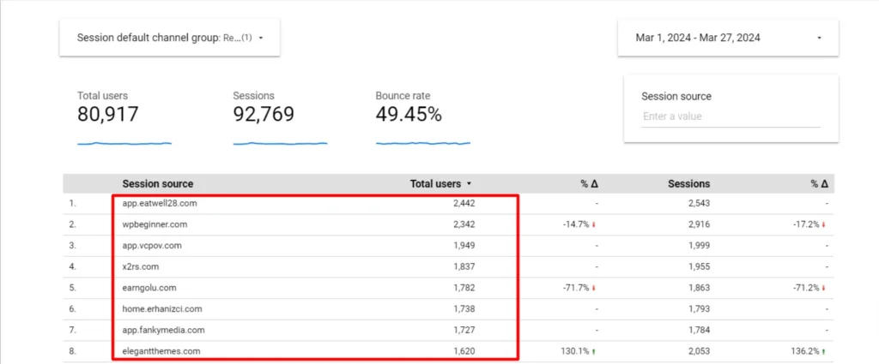Click the -14.7% users change value
This screenshot has width=879, height=364.
[578, 224]
